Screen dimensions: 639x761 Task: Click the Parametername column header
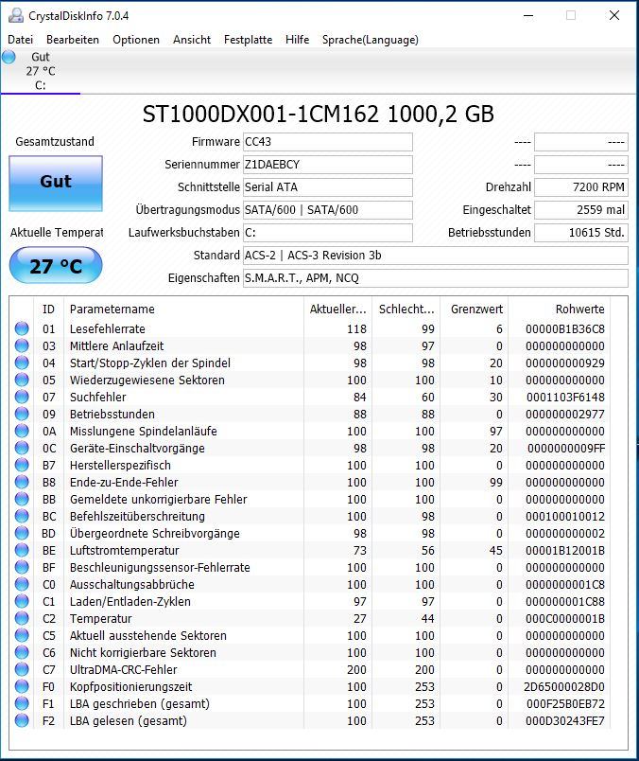click(183, 310)
